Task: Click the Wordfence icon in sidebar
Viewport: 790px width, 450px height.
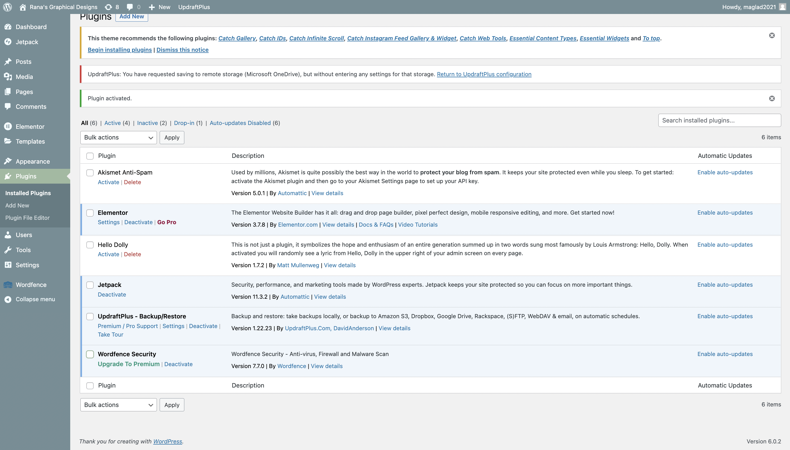Action: click(x=8, y=285)
